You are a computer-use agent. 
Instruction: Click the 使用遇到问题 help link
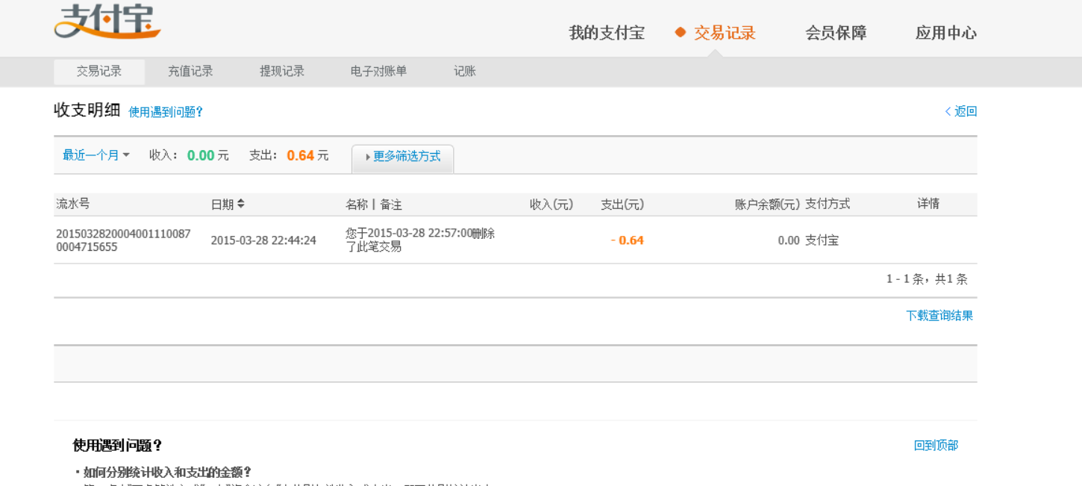click(x=166, y=111)
